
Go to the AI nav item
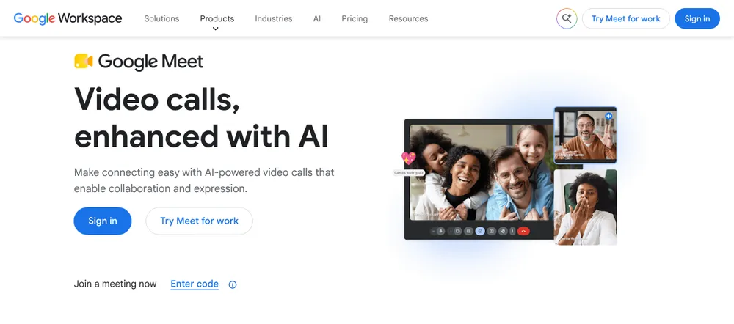coord(317,19)
